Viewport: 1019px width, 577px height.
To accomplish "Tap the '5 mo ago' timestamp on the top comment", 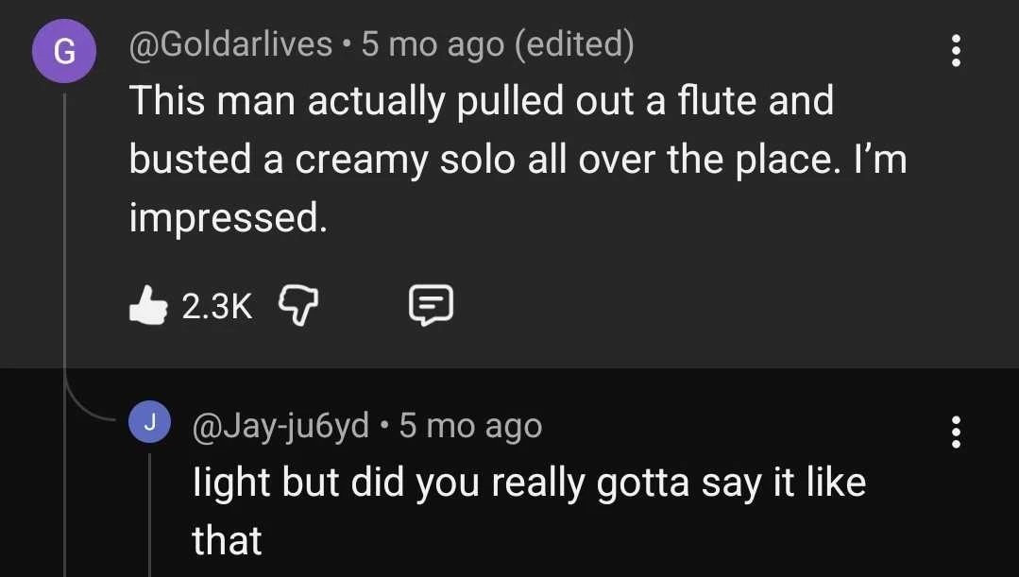I will (433, 44).
